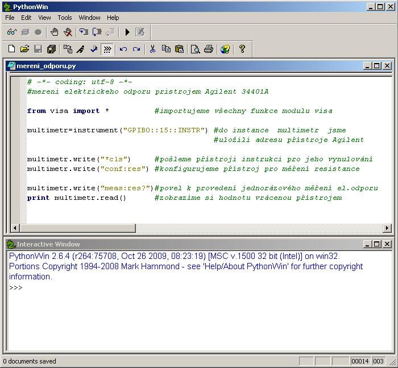Viewport: 398px width, 368px height.
Task: Click the multimetr.write("*cls") line
Action: click(78, 159)
